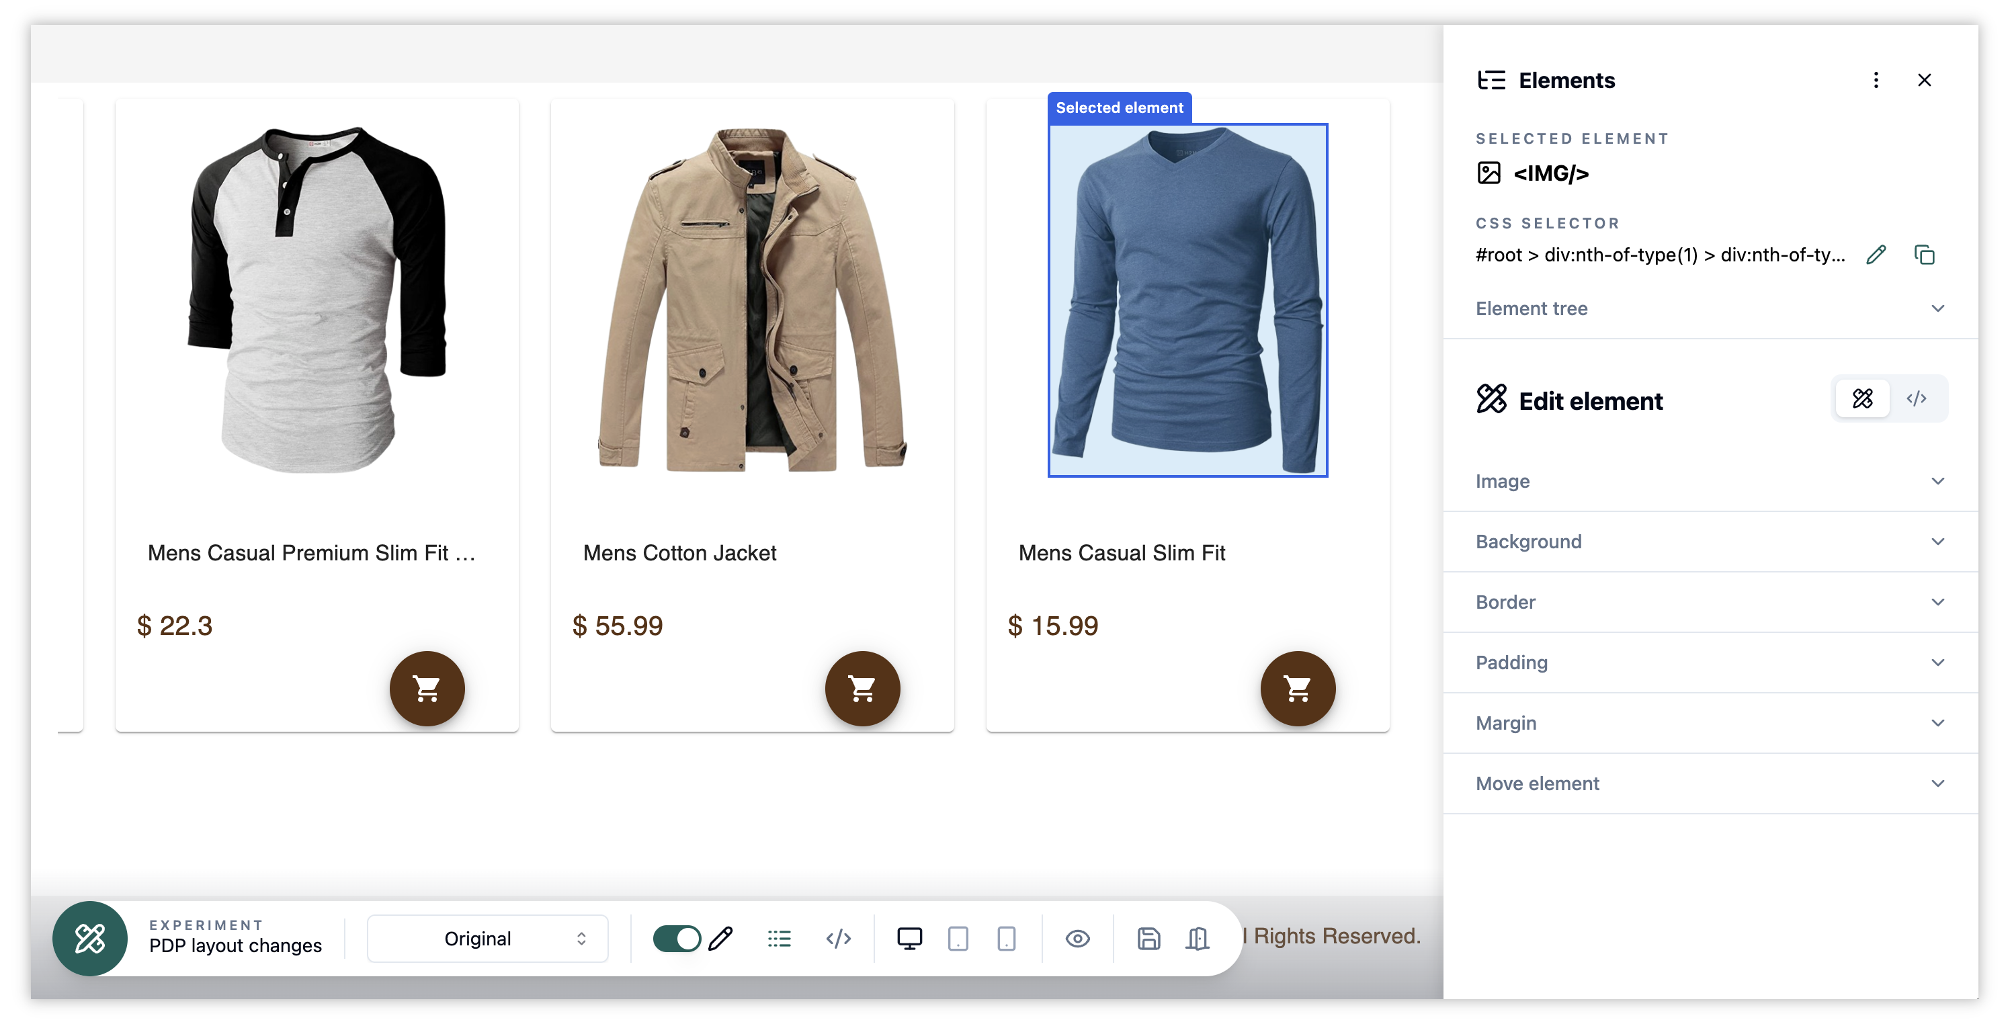Edit the CSS selector with pencil icon
The height and width of the screenshot is (1024, 2010).
tap(1876, 255)
